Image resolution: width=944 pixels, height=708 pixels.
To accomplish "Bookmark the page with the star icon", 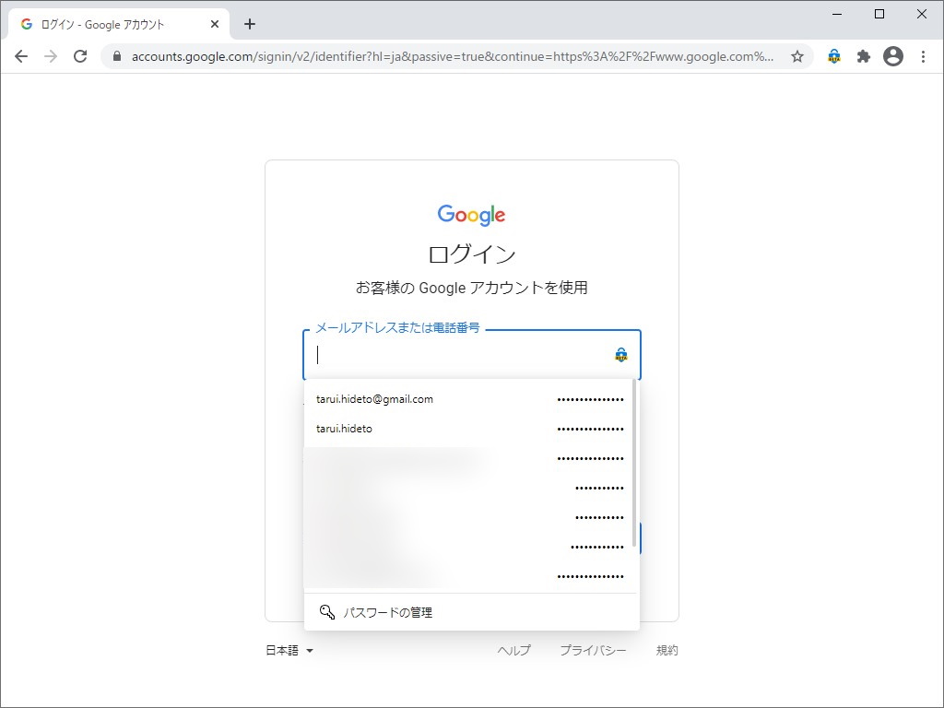I will pyautogui.click(x=798, y=56).
